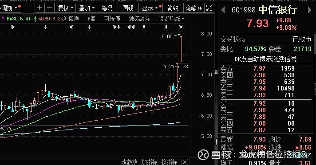Screen dimensions: 316x165
Task: Expand hidden tools via 隐藏 arrows
Action: (x=194, y=8)
